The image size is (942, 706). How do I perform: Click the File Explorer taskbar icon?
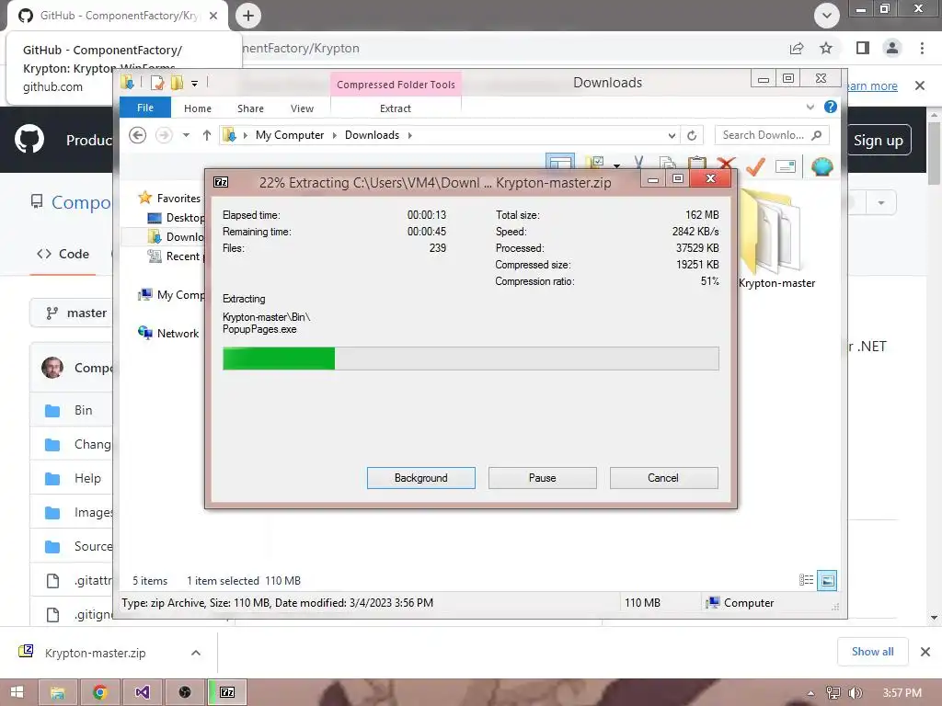click(58, 692)
